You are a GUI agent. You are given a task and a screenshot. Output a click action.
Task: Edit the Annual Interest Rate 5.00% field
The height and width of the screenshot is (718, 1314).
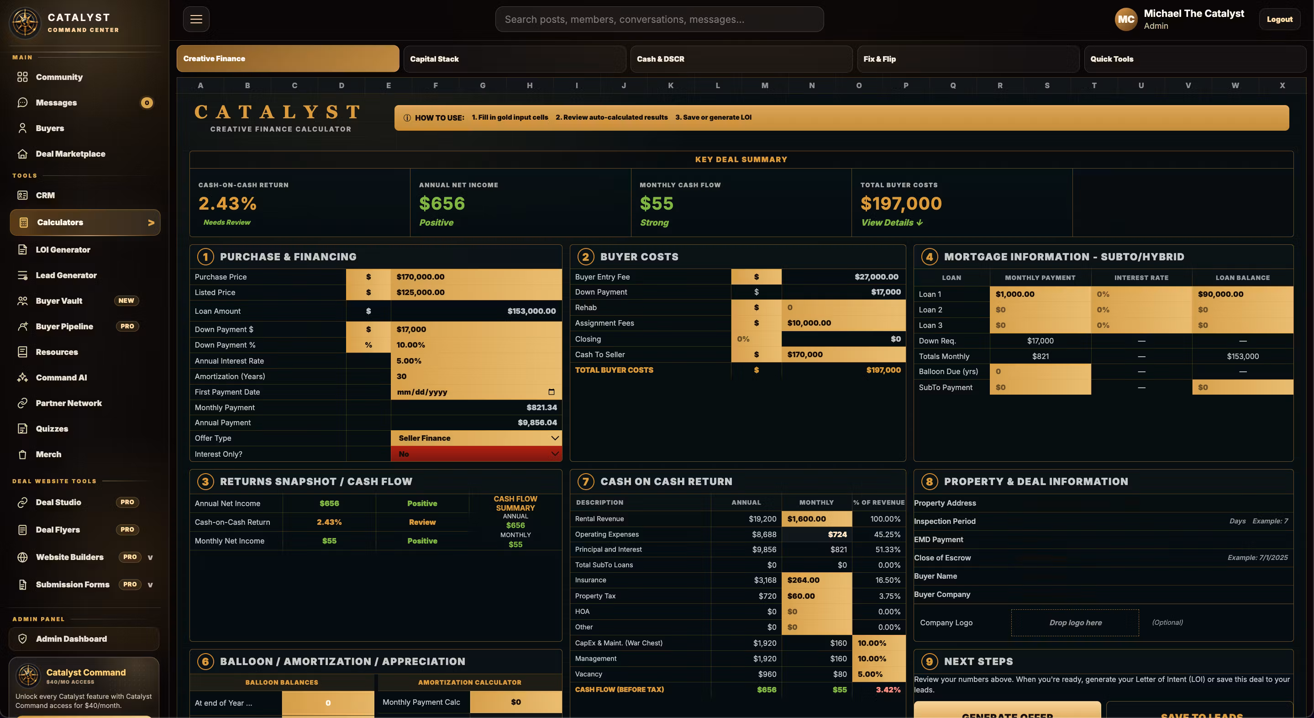[476, 361]
